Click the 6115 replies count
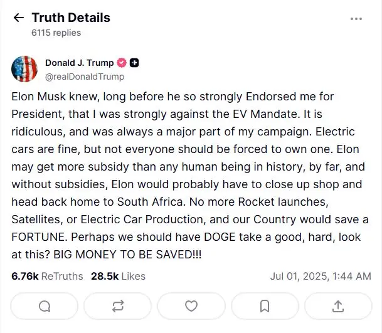 [56, 33]
